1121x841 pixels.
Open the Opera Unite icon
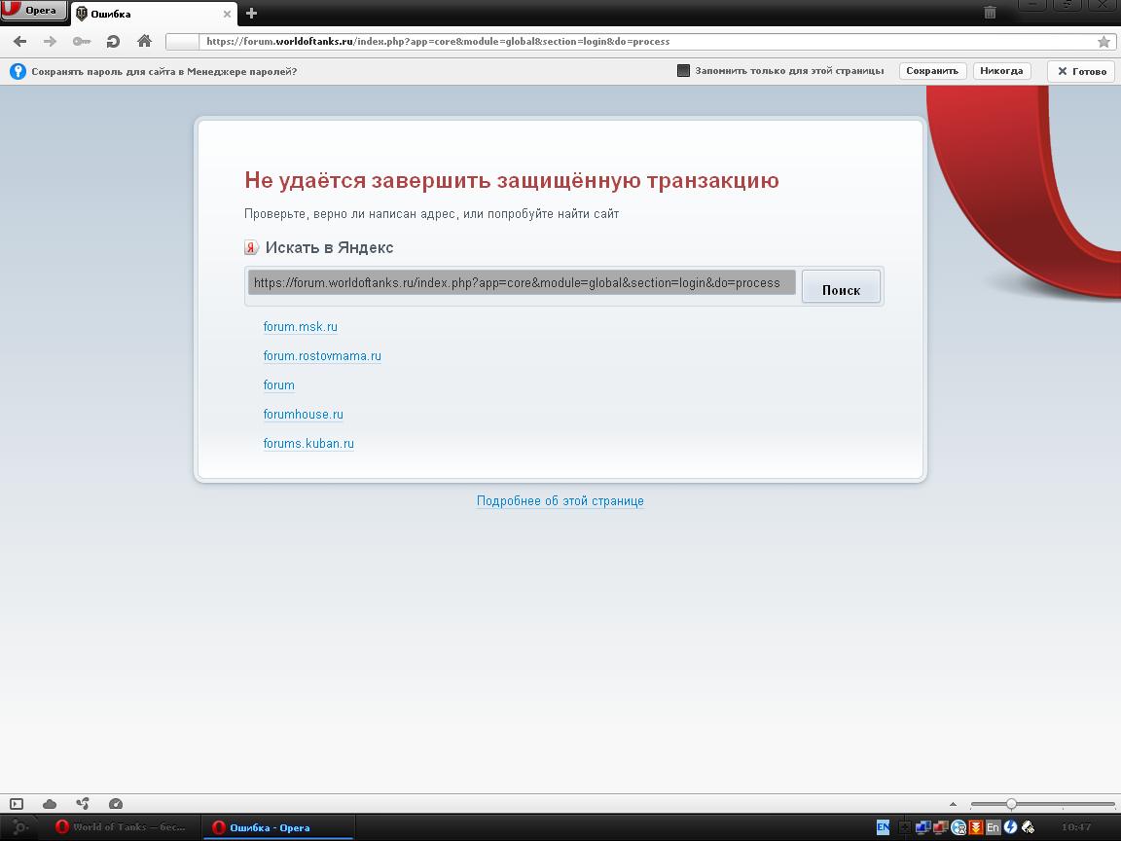[x=82, y=804]
